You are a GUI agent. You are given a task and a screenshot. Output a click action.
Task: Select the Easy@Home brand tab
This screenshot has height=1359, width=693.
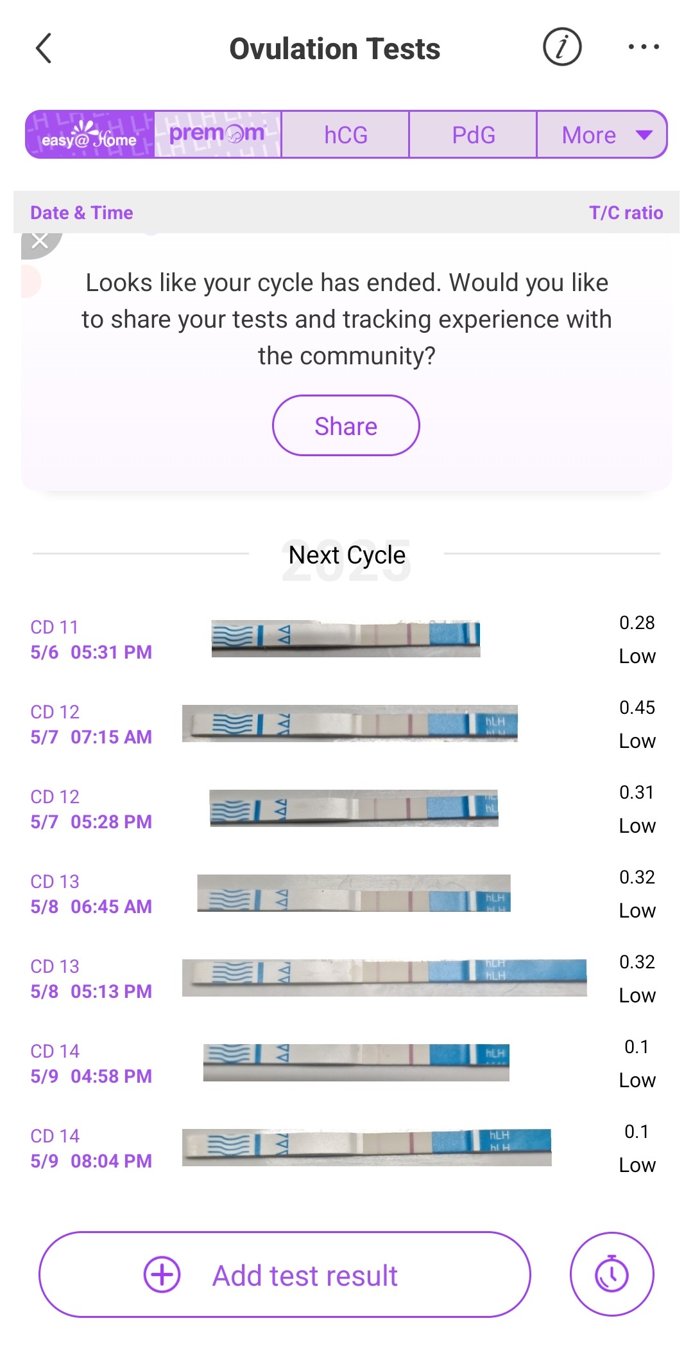pos(90,135)
